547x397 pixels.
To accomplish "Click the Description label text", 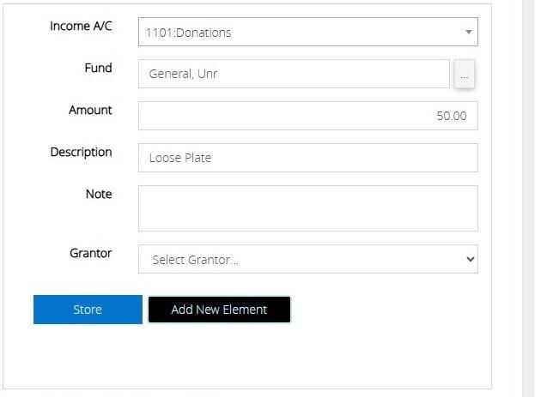I will (81, 152).
